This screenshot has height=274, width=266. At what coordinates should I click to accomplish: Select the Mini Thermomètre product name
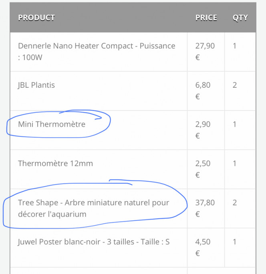(x=52, y=124)
